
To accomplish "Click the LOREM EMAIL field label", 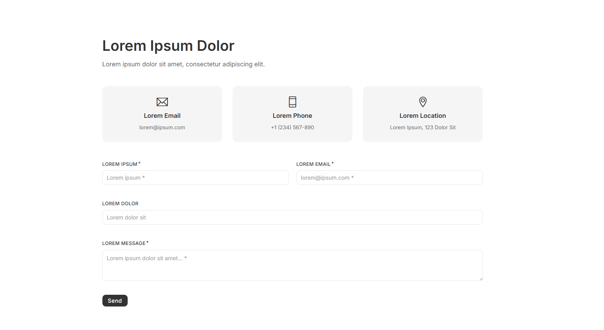I will pyautogui.click(x=313, y=164).
